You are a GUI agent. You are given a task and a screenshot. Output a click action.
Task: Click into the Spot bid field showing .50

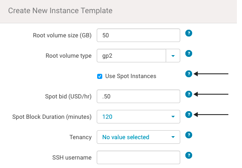tap(138, 96)
